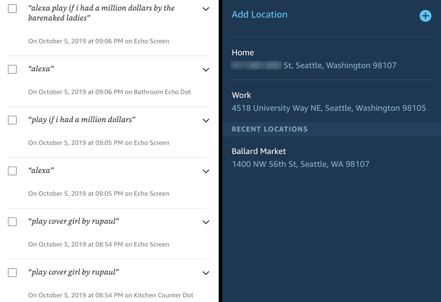Select the Home saved location

click(243, 52)
